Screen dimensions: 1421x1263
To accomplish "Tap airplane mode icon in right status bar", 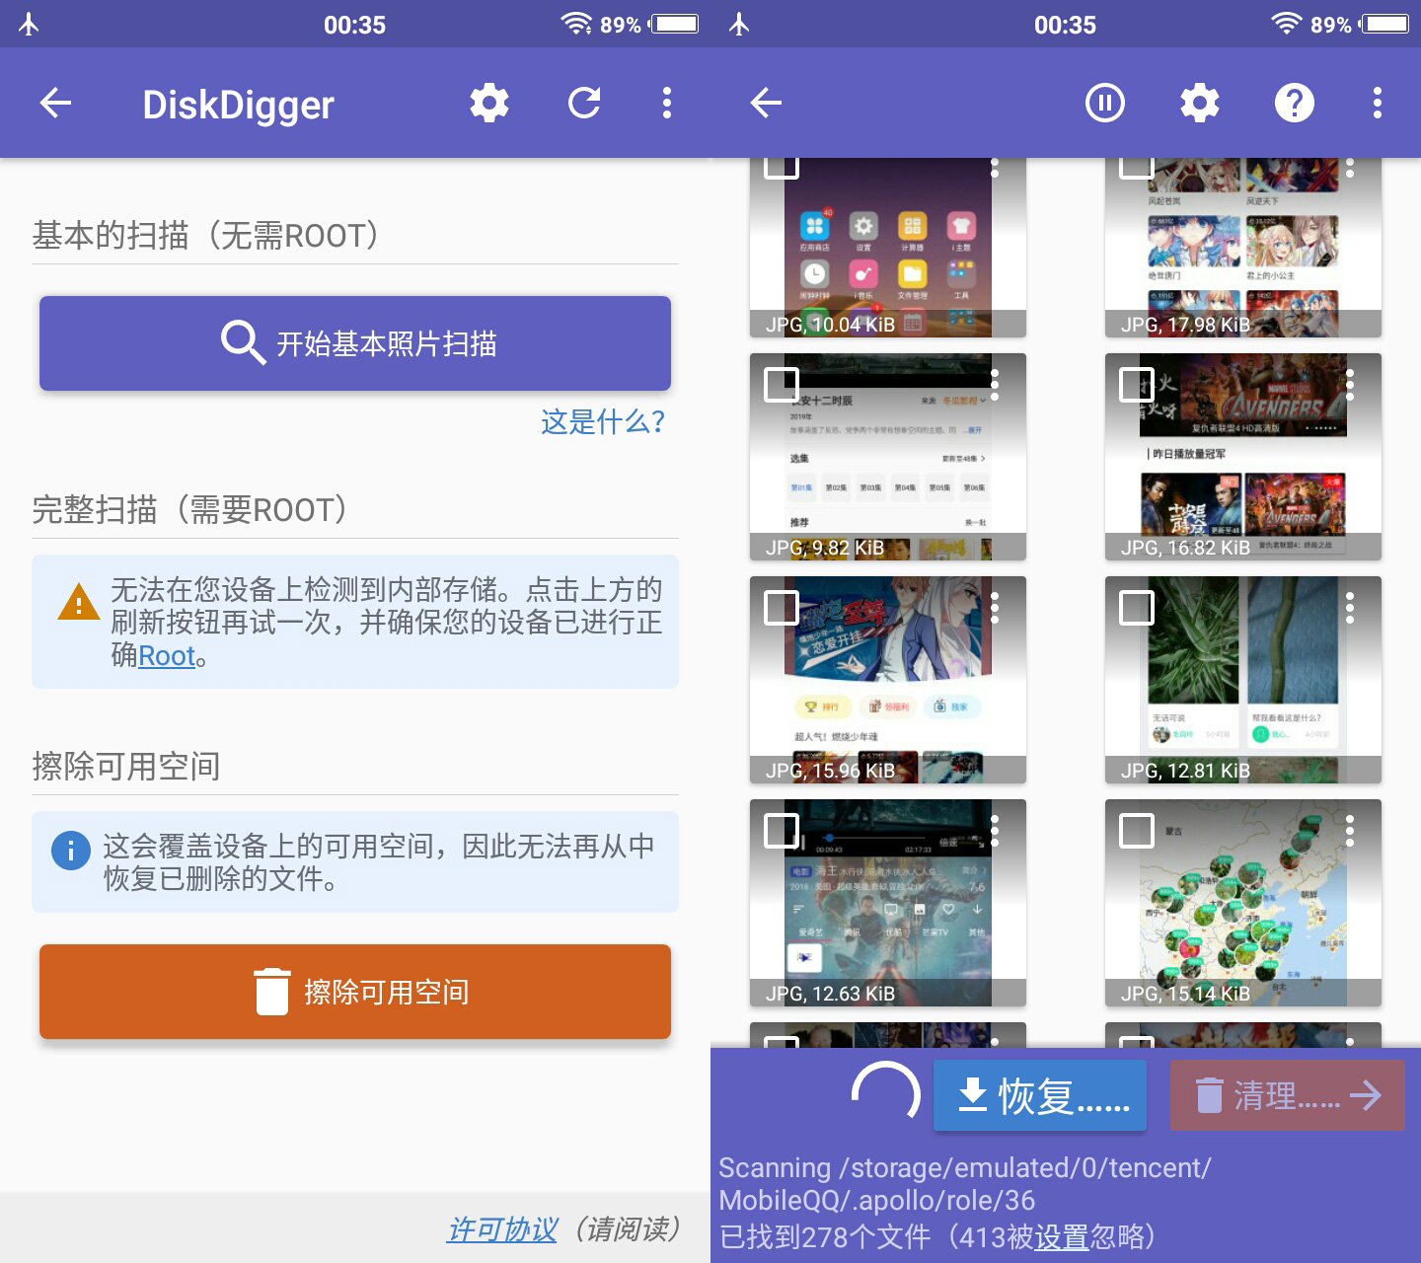I will coord(739,24).
